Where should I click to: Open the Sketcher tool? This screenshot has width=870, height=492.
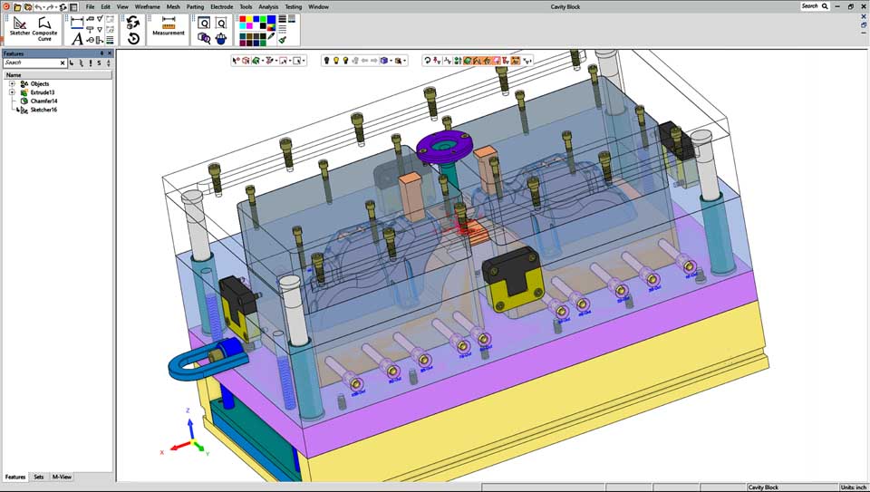pyautogui.click(x=19, y=28)
